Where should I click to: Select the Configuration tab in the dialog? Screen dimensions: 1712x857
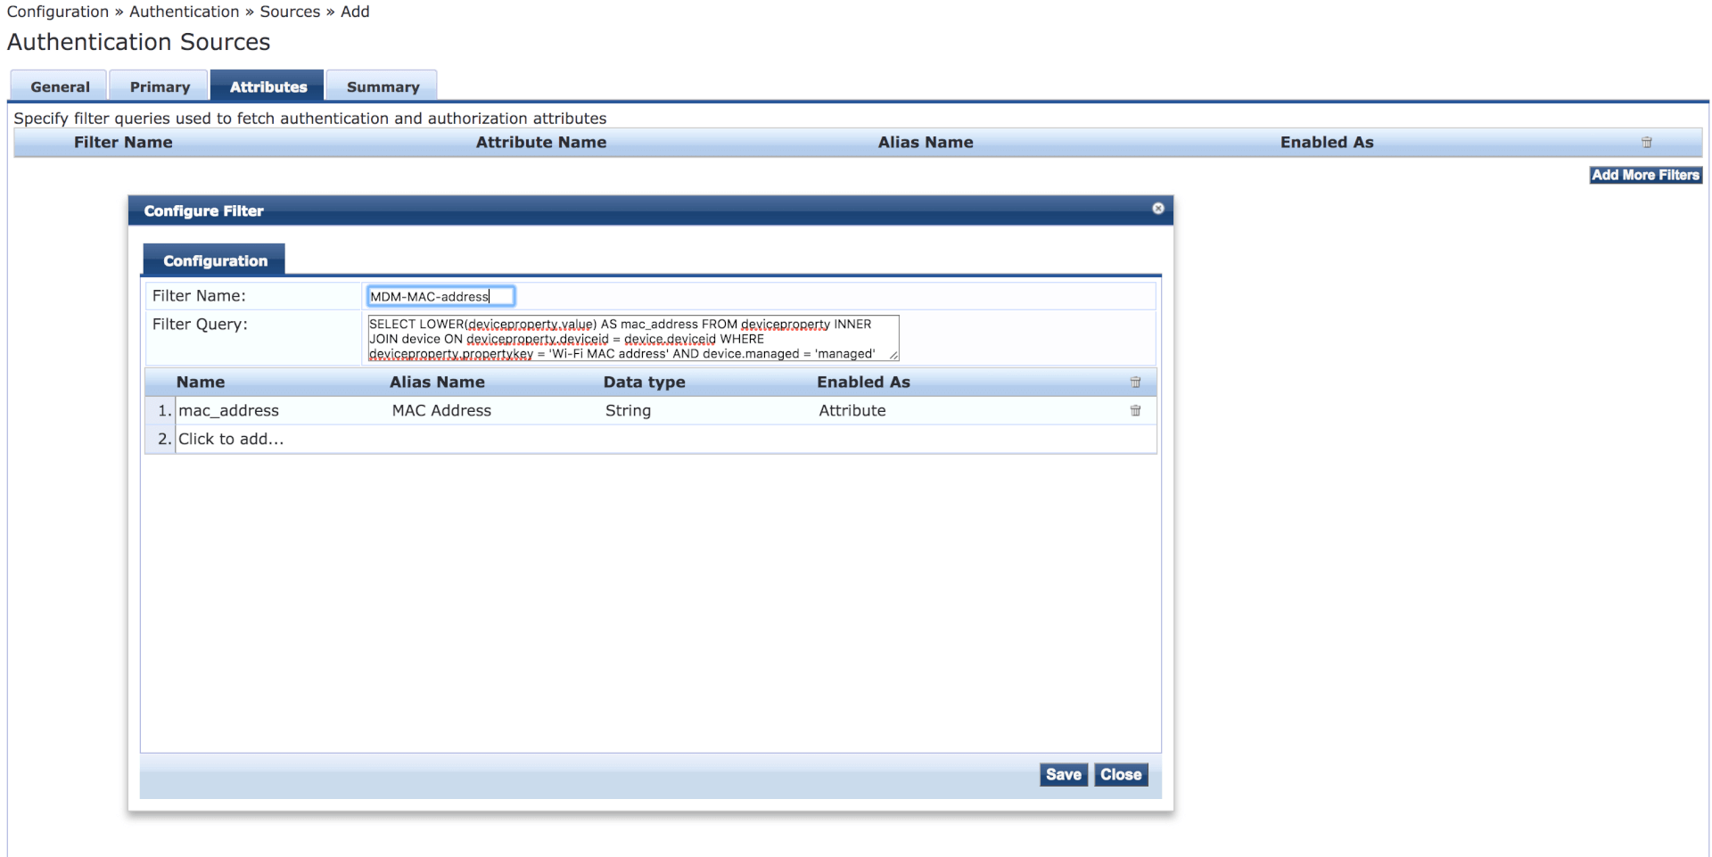pyautogui.click(x=214, y=260)
